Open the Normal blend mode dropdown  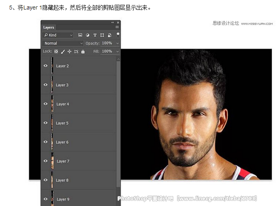[x=63, y=43]
